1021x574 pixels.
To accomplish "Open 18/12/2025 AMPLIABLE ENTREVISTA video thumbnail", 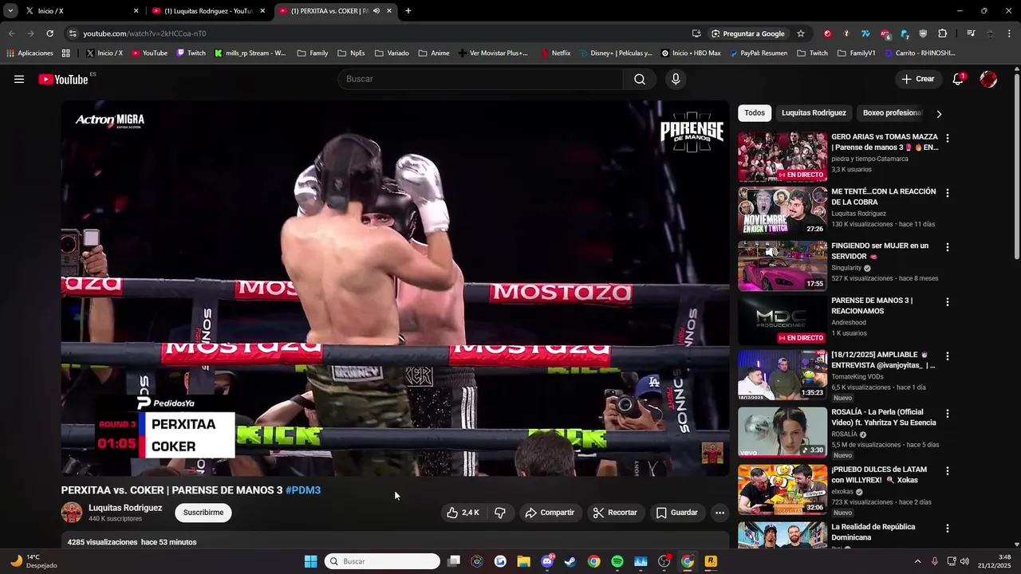I will tap(783, 375).
